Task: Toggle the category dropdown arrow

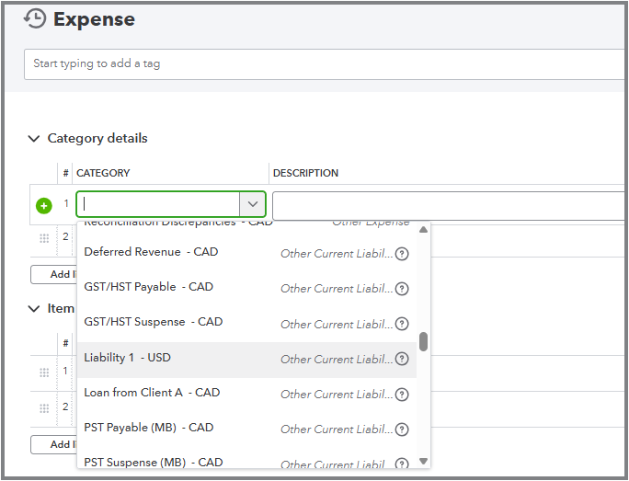Action: click(x=252, y=205)
